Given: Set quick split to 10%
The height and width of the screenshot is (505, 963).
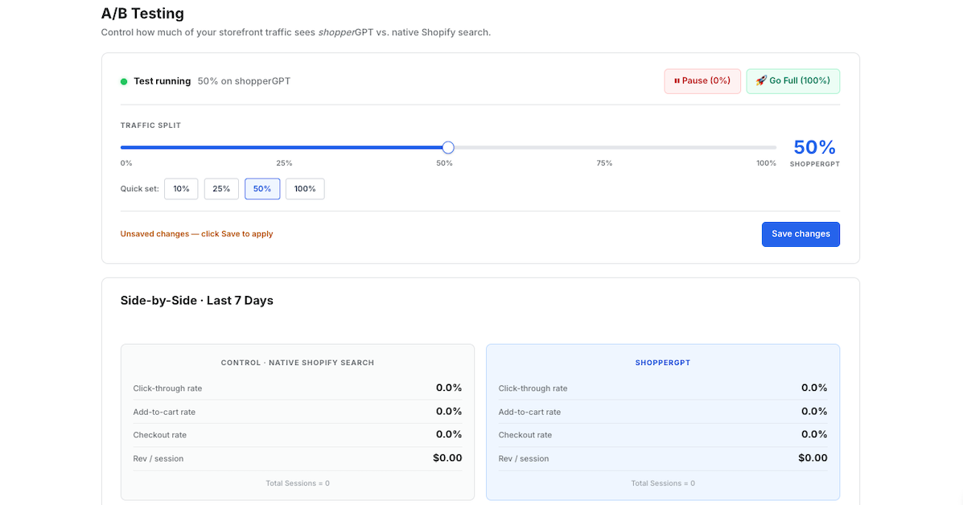Looking at the screenshot, I should pyautogui.click(x=181, y=189).
